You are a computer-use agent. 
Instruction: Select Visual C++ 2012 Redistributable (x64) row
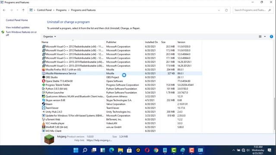pos(122,46)
